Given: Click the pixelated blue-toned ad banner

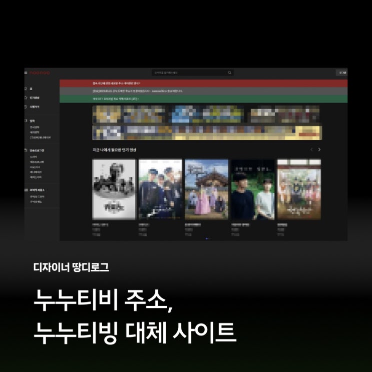Looking at the screenshot, I should pyautogui.click(x=207, y=114).
